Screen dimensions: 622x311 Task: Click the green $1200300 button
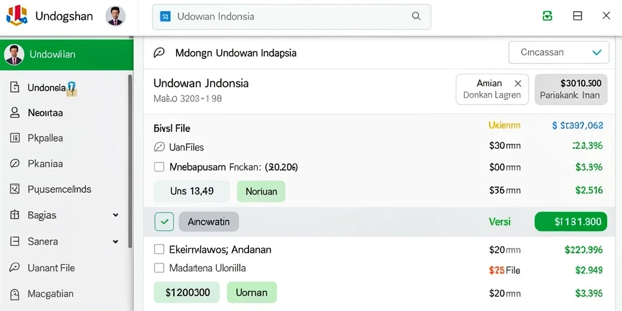[x=187, y=292]
